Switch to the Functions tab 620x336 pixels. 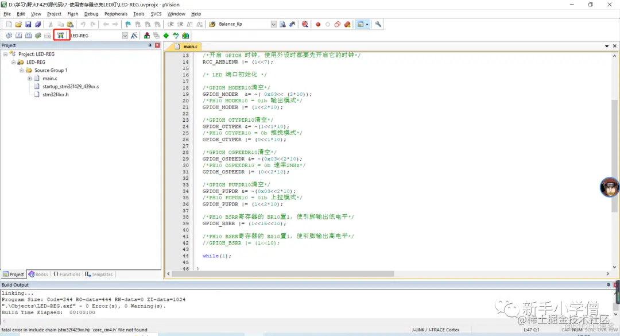67,275
